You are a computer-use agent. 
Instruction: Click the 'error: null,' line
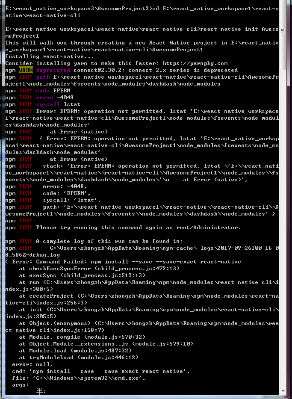[32, 364]
